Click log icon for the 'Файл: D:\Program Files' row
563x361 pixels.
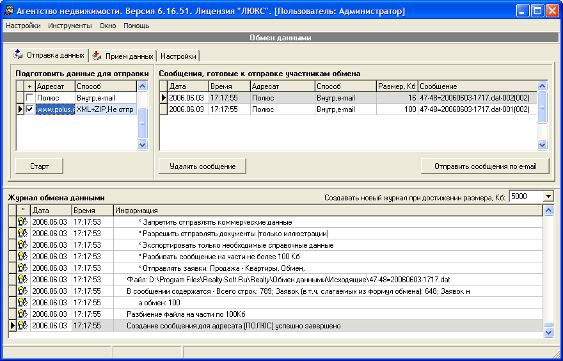click(x=22, y=280)
